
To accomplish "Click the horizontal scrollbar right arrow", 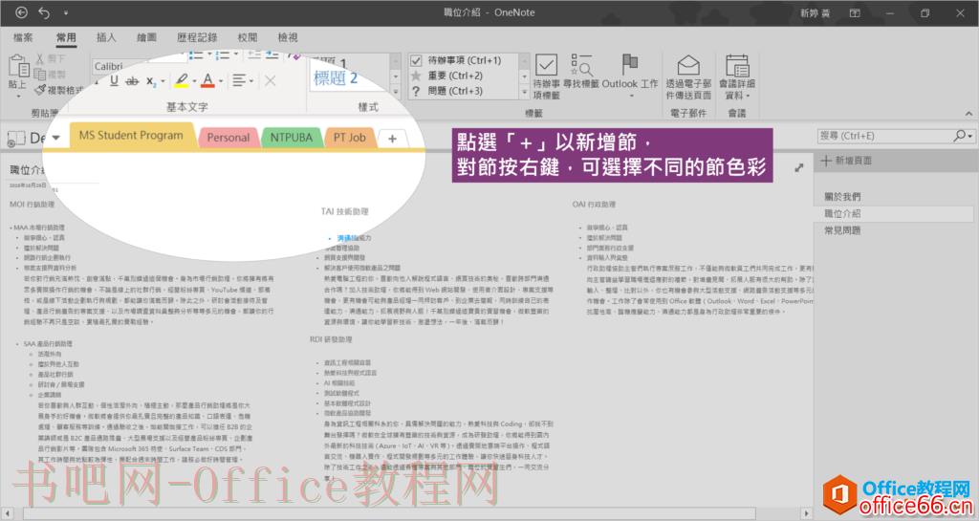I will 806,513.
